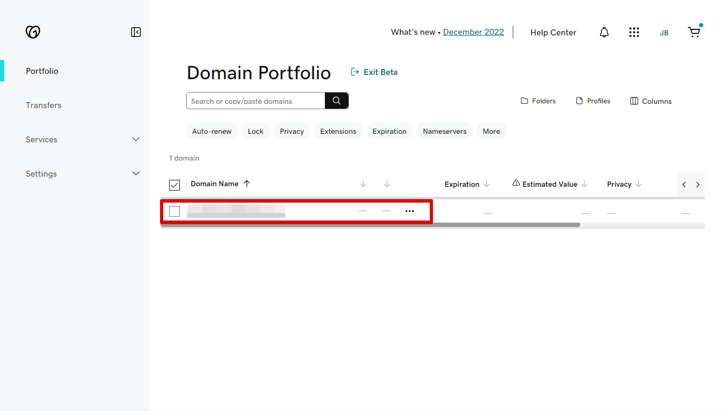
Task: Sort by Expiration column arrow
Action: [x=487, y=184]
